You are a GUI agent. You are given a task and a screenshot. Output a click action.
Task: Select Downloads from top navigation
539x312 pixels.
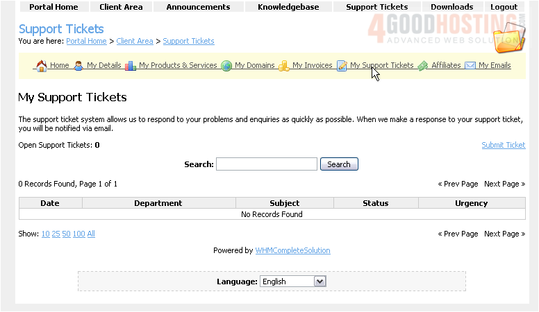451,7
